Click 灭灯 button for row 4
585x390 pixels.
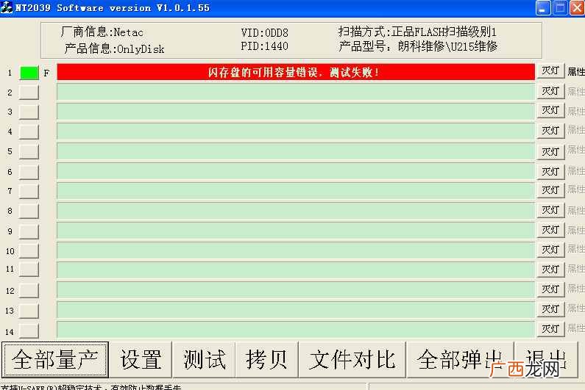coord(550,131)
